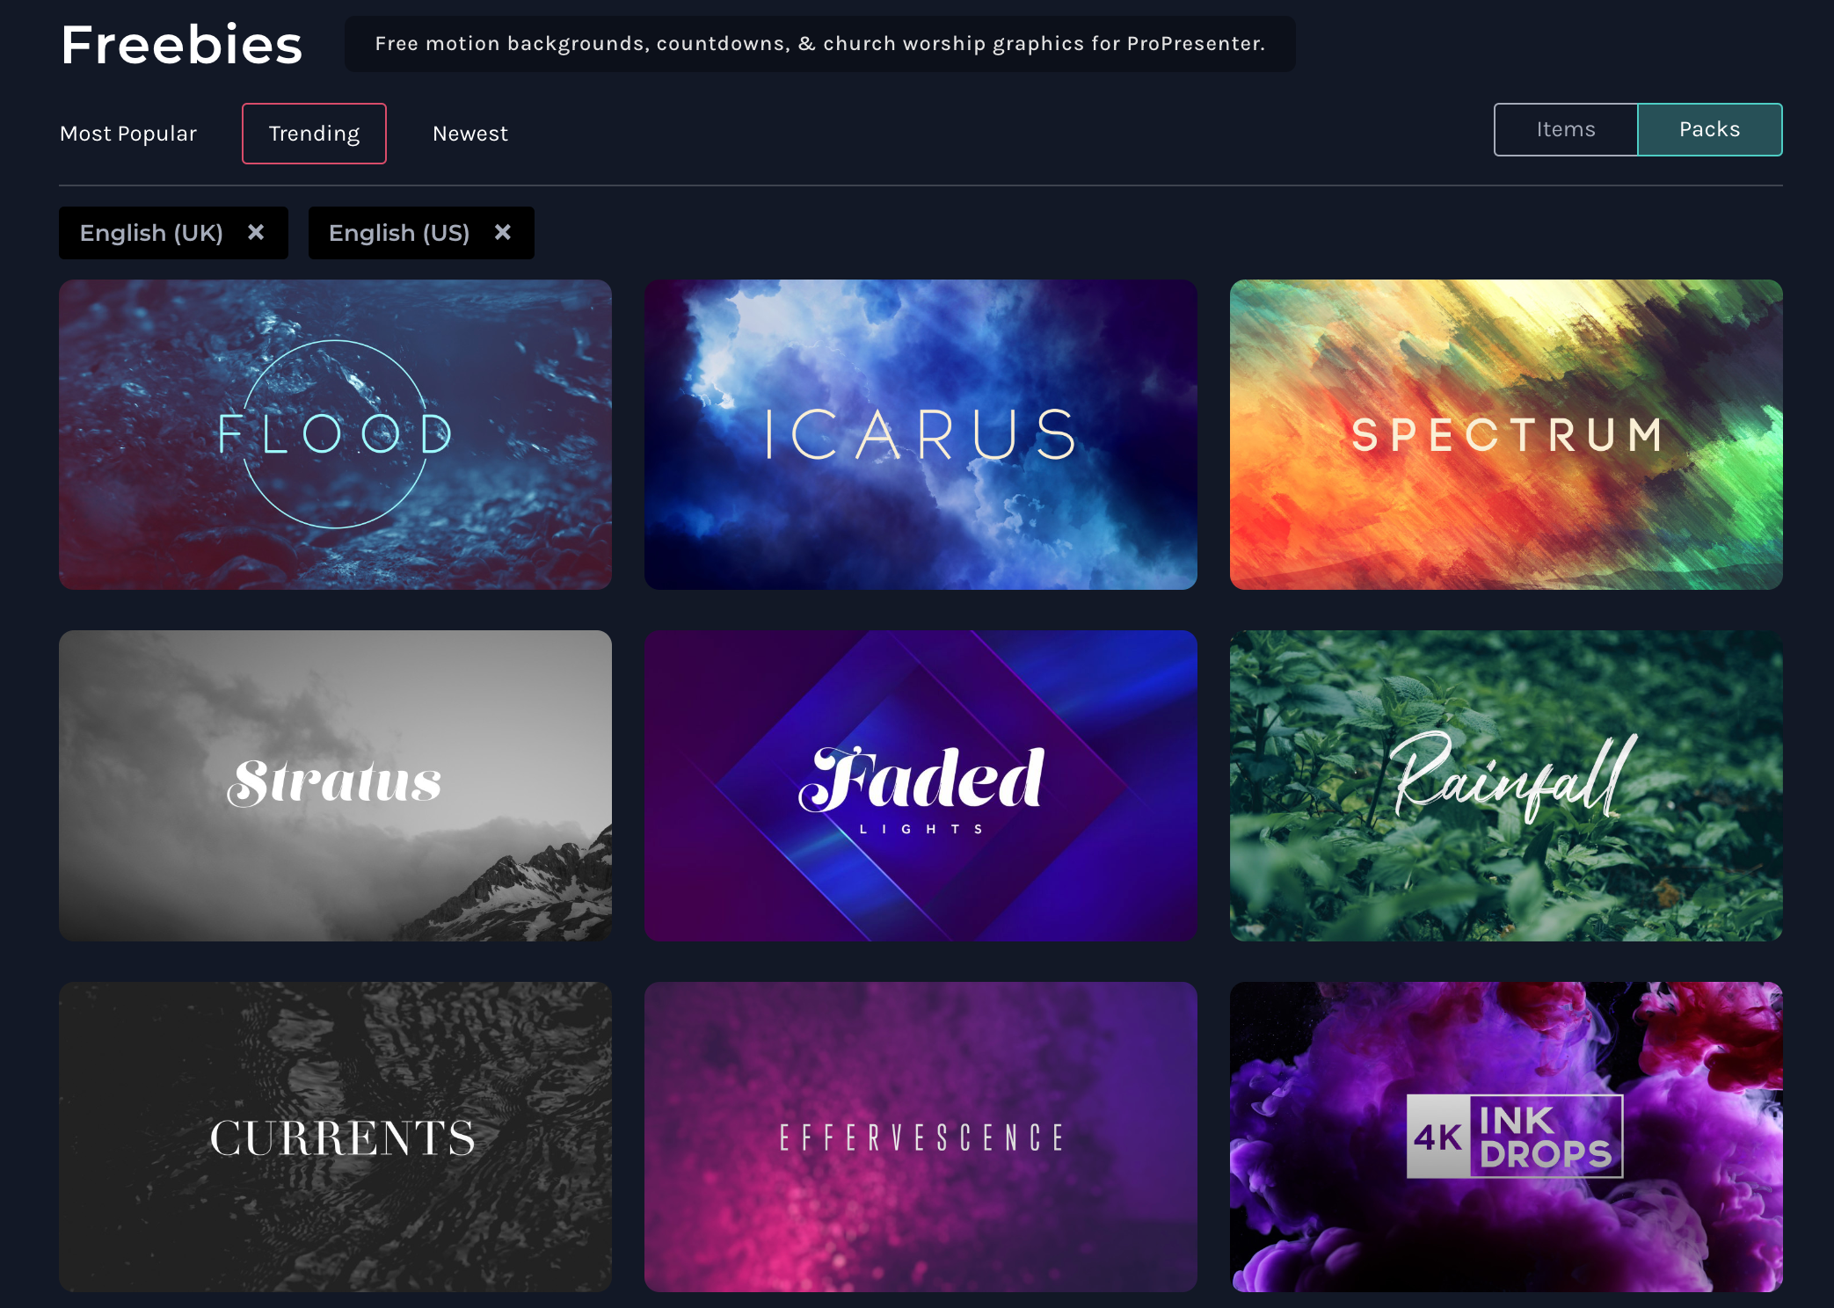Switch to the Newest tab

[x=469, y=132]
